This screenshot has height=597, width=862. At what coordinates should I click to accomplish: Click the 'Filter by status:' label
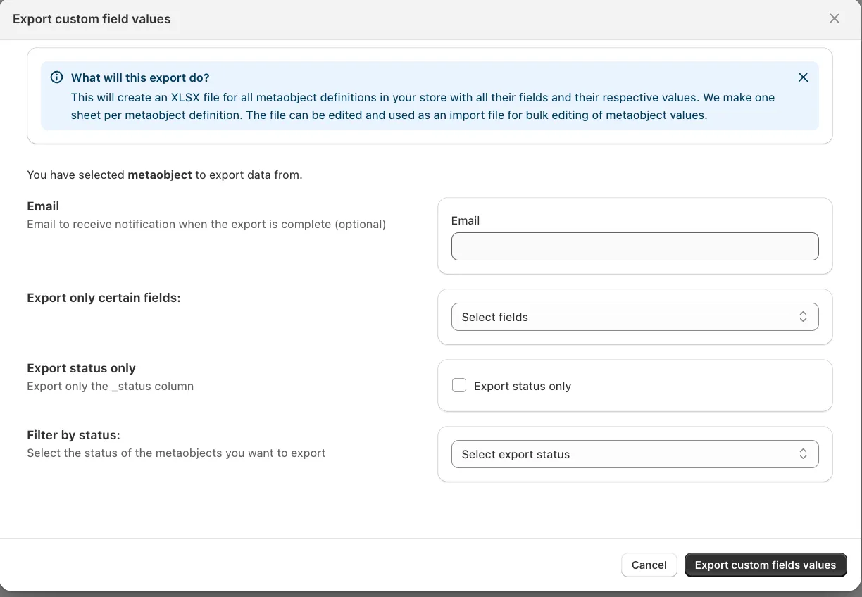[73, 435]
